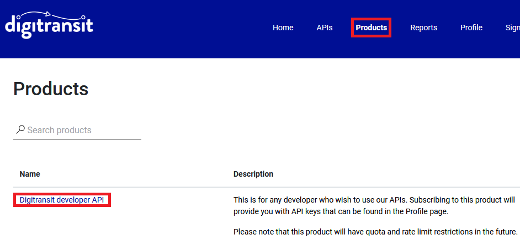Navigate to the Profile page

(471, 28)
